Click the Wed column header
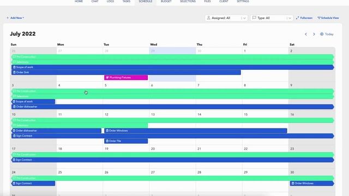349x196 pixels. pos(154,45)
